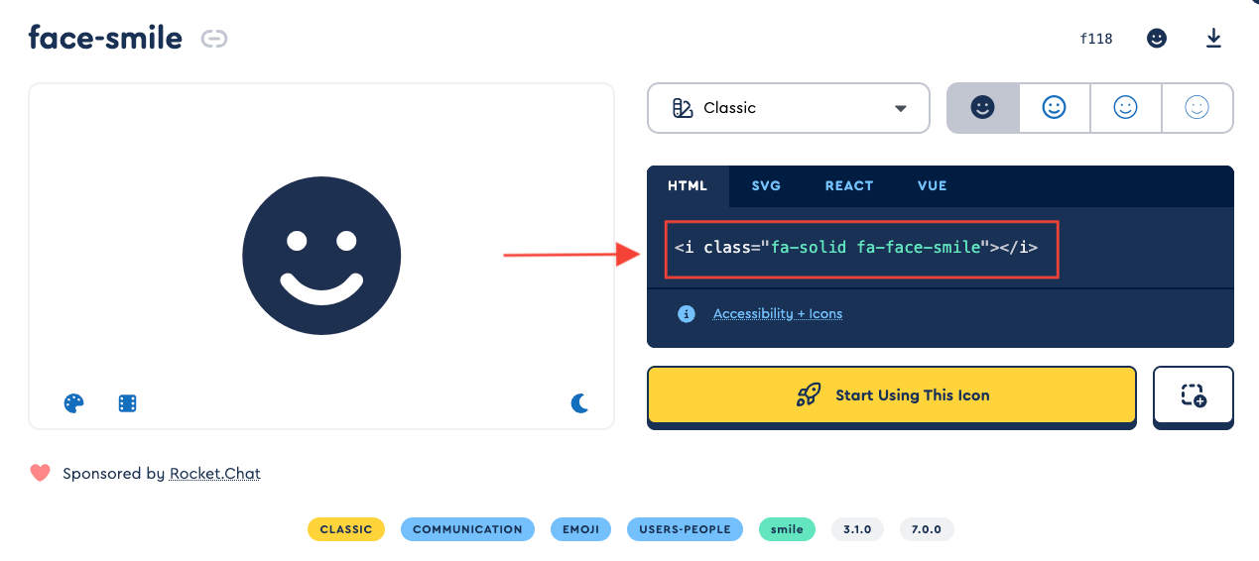Select the solid style smiley
The image size is (1259, 561).
pos(982,108)
